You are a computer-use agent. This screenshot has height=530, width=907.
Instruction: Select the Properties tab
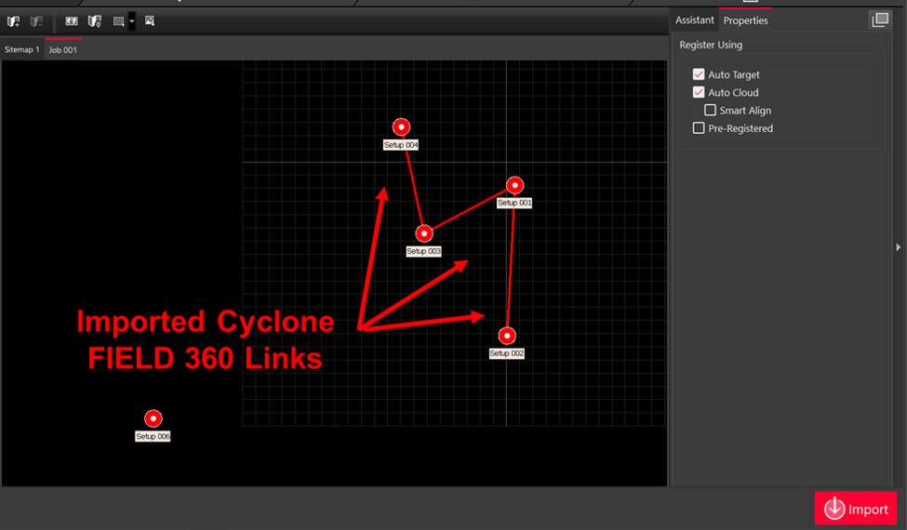pyautogui.click(x=745, y=20)
